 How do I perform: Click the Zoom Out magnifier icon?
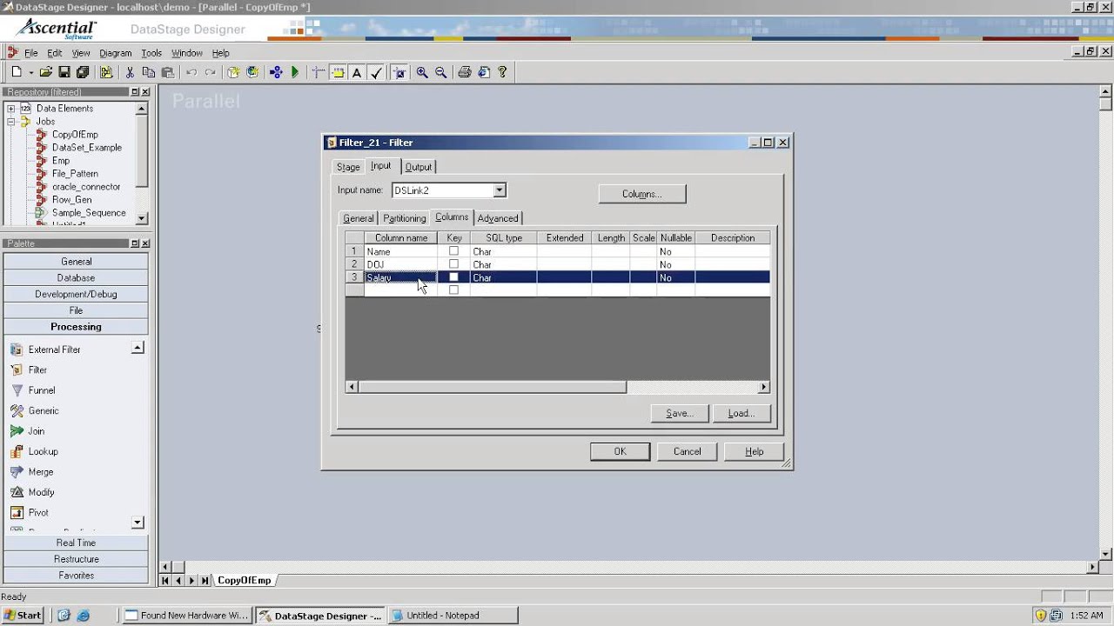(x=440, y=73)
